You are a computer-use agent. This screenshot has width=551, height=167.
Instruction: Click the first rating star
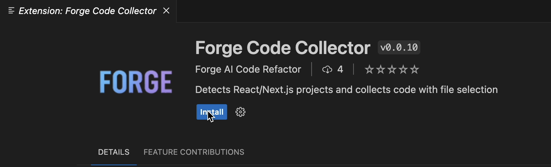tap(369, 69)
